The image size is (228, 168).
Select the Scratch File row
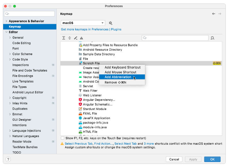point(141,63)
